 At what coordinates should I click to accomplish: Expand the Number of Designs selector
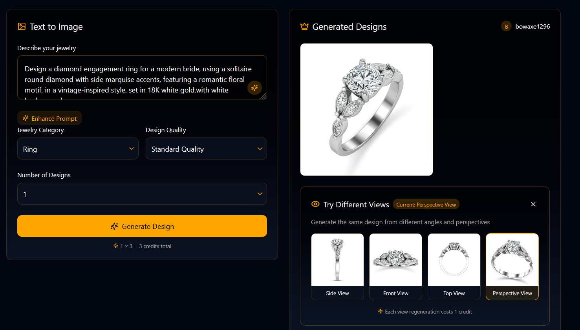[142, 194]
